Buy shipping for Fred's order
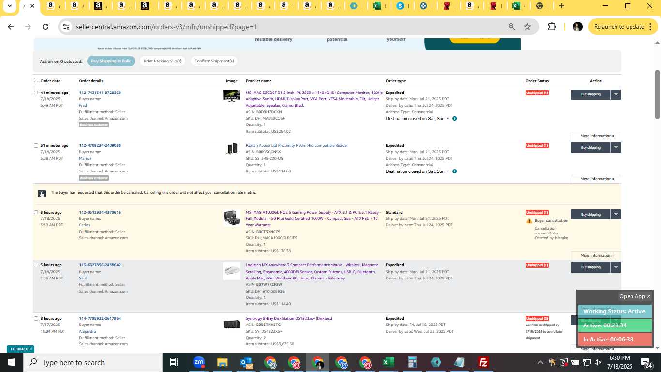The width and height of the screenshot is (661, 372). pos(590,94)
